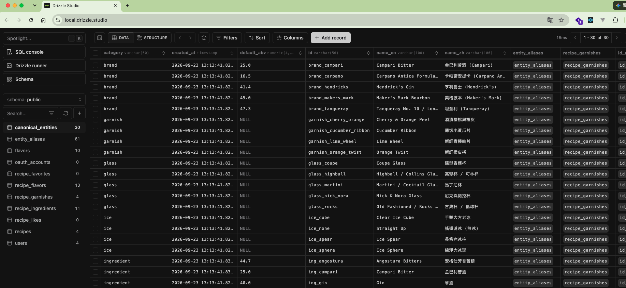Click the refresh tables icon in sidebar
The image size is (626, 288).
(66, 113)
